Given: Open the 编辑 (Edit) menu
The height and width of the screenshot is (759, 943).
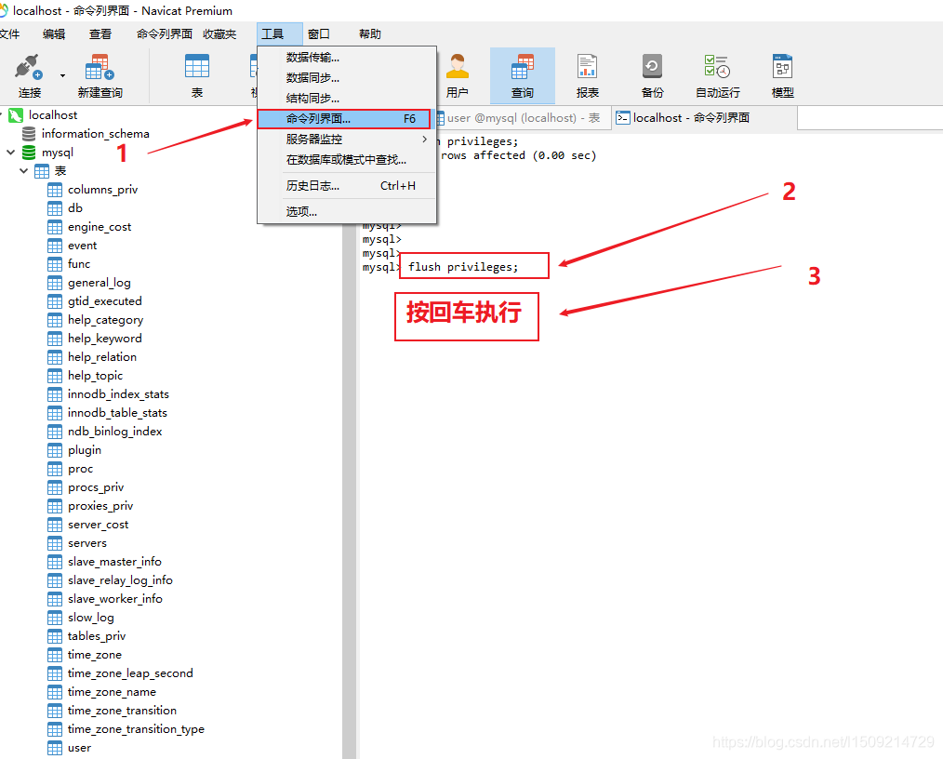Looking at the screenshot, I should (54, 34).
